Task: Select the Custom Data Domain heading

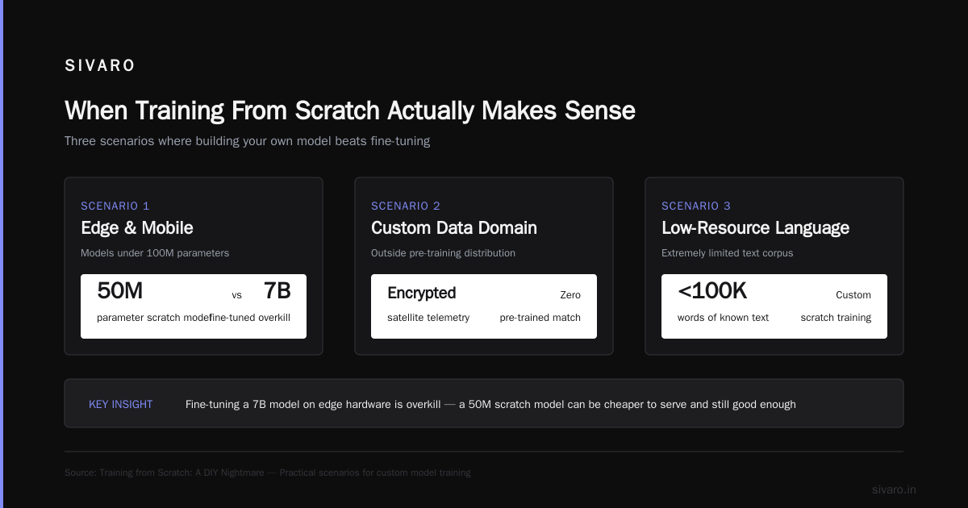Action: pos(454,228)
